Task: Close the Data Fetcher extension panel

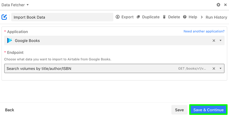Action: [x=225, y=5]
